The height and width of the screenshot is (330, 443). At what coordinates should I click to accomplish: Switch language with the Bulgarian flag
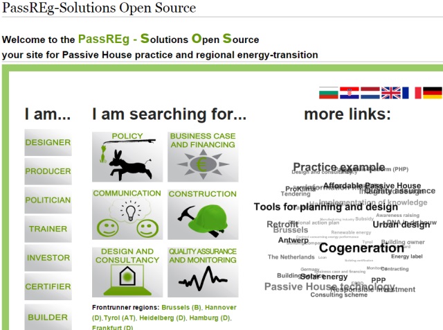coord(328,93)
